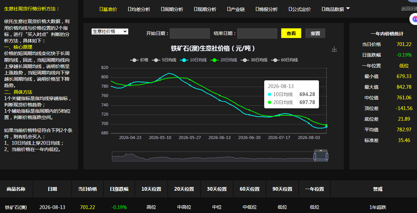Go back via 返回旧版 link
This screenshot has width=417, height=213.
pos(409,9)
